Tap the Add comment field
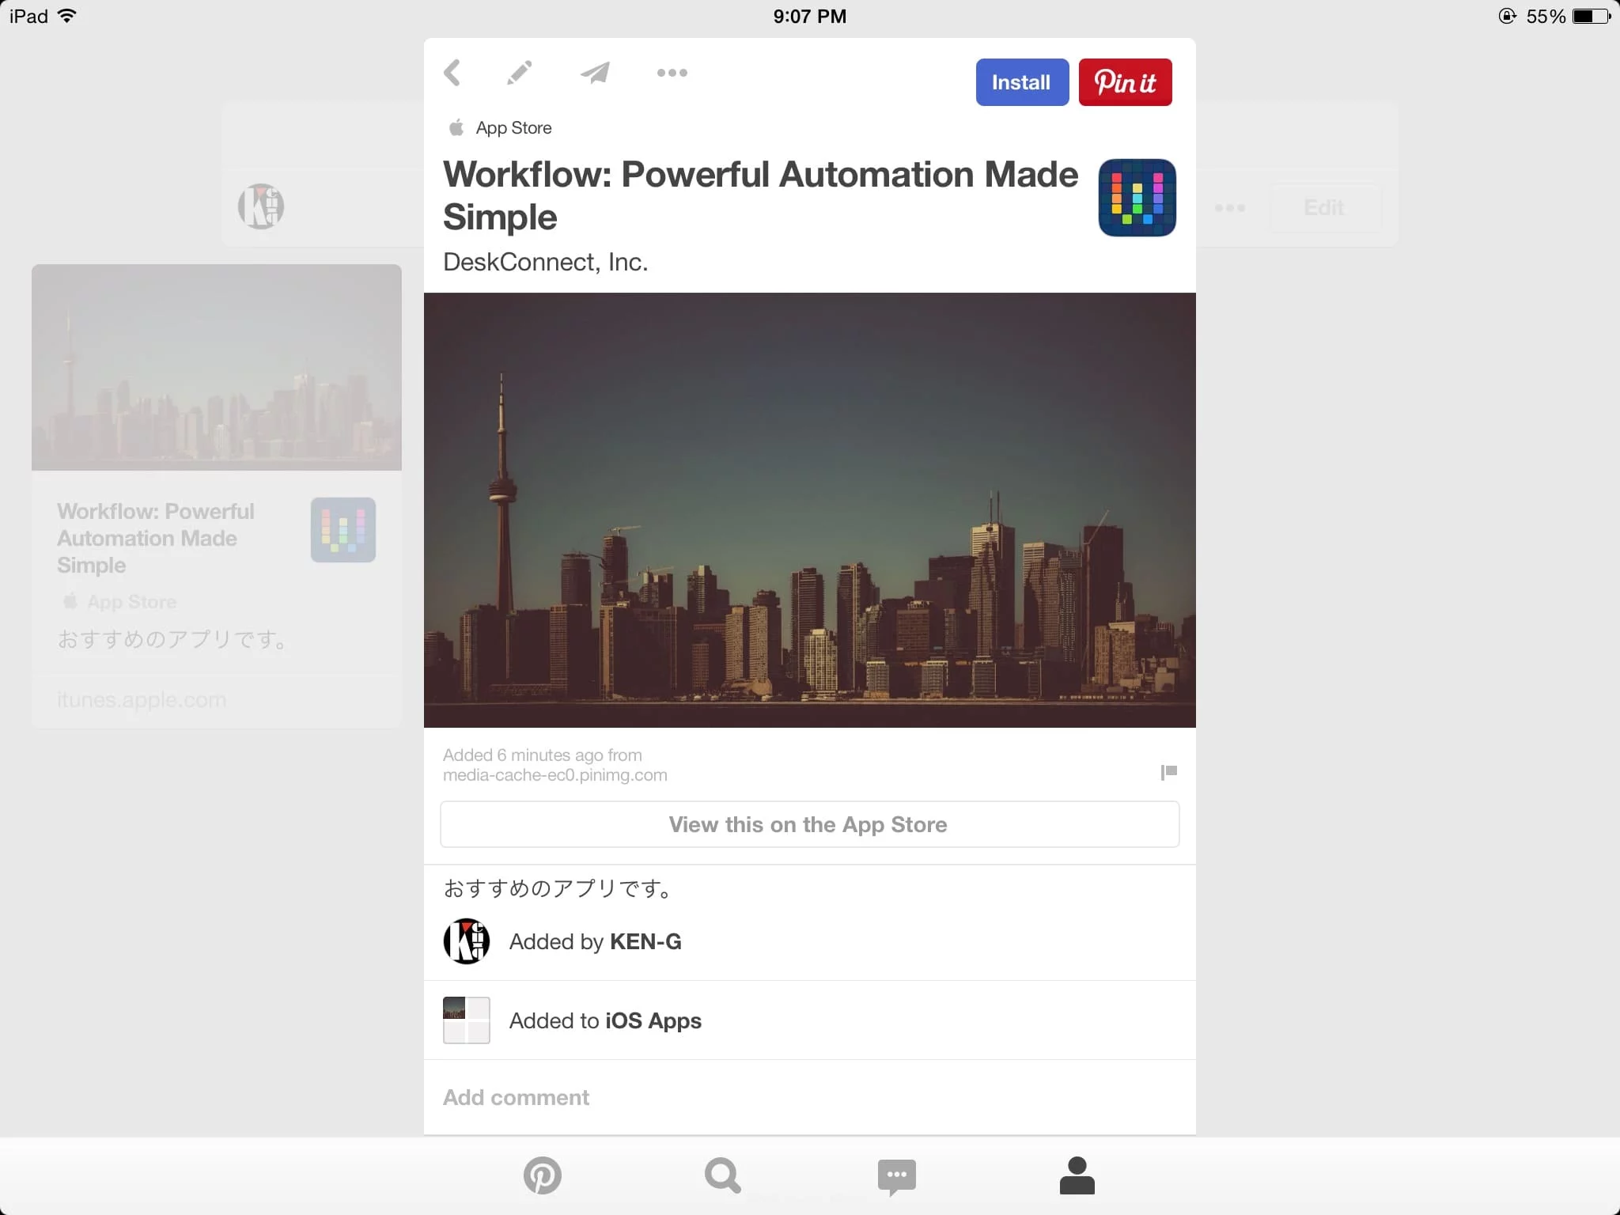The image size is (1620, 1215). pyautogui.click(x=810, y=1097)
